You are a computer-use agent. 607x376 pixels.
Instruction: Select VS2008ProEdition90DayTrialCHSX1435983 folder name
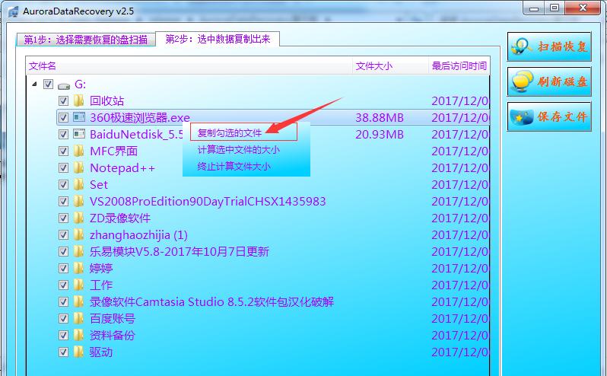coord(208,202)
